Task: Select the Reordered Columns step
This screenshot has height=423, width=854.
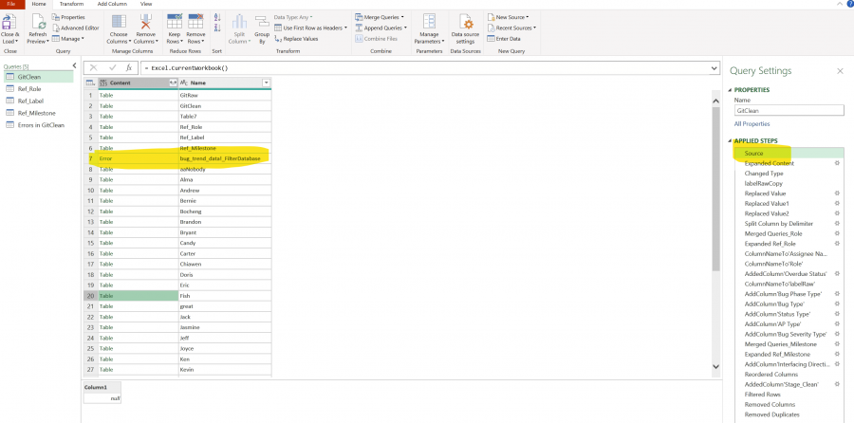Action: tap(770, 374)
